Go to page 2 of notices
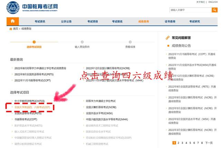 pos(178,143)
